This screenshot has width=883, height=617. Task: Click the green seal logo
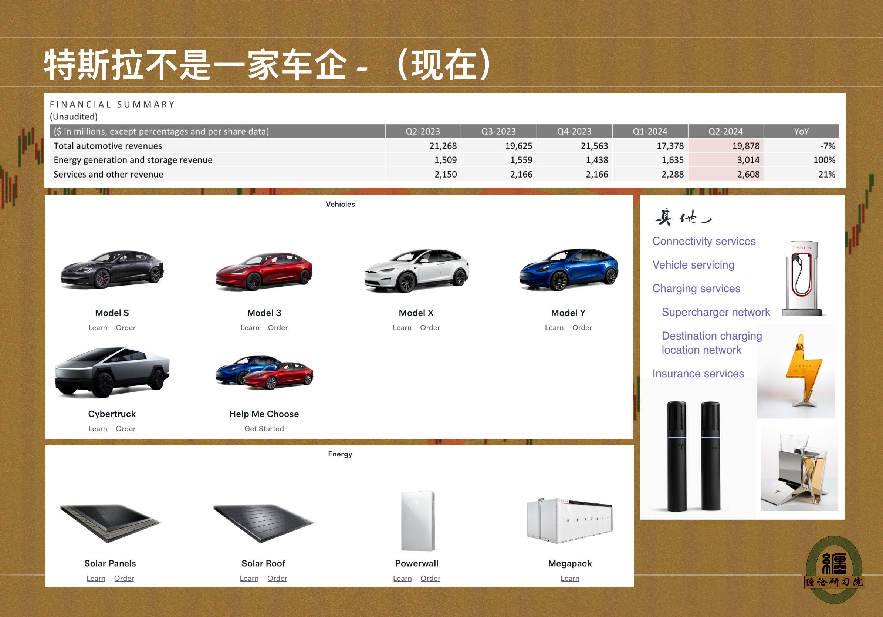[834, 569]
